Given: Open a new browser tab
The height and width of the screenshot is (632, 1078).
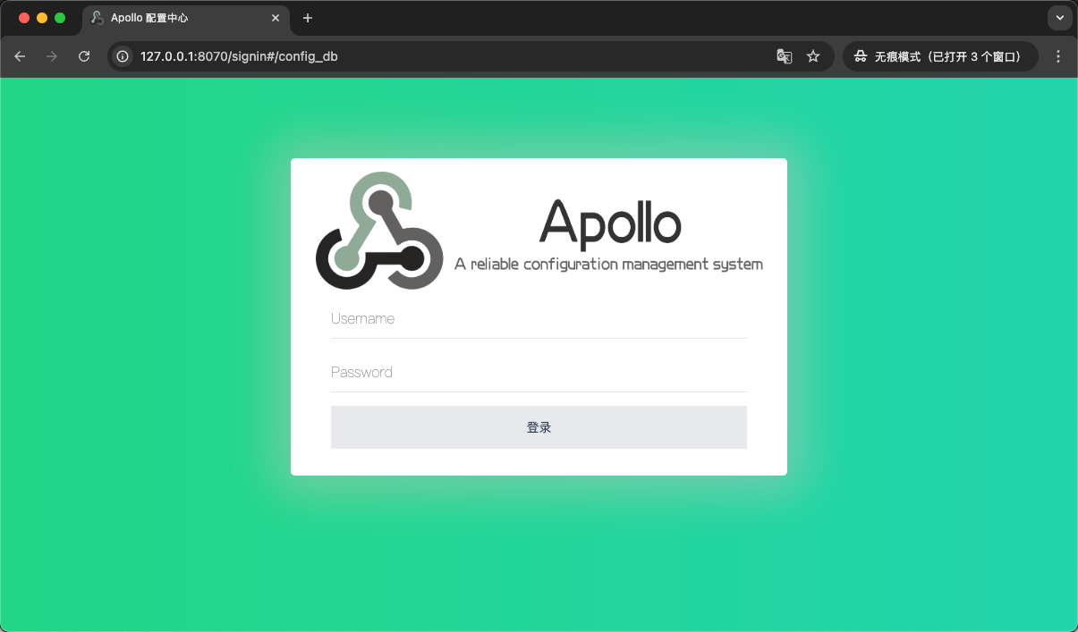Looking at the screenshot, I should pos(308,18).
